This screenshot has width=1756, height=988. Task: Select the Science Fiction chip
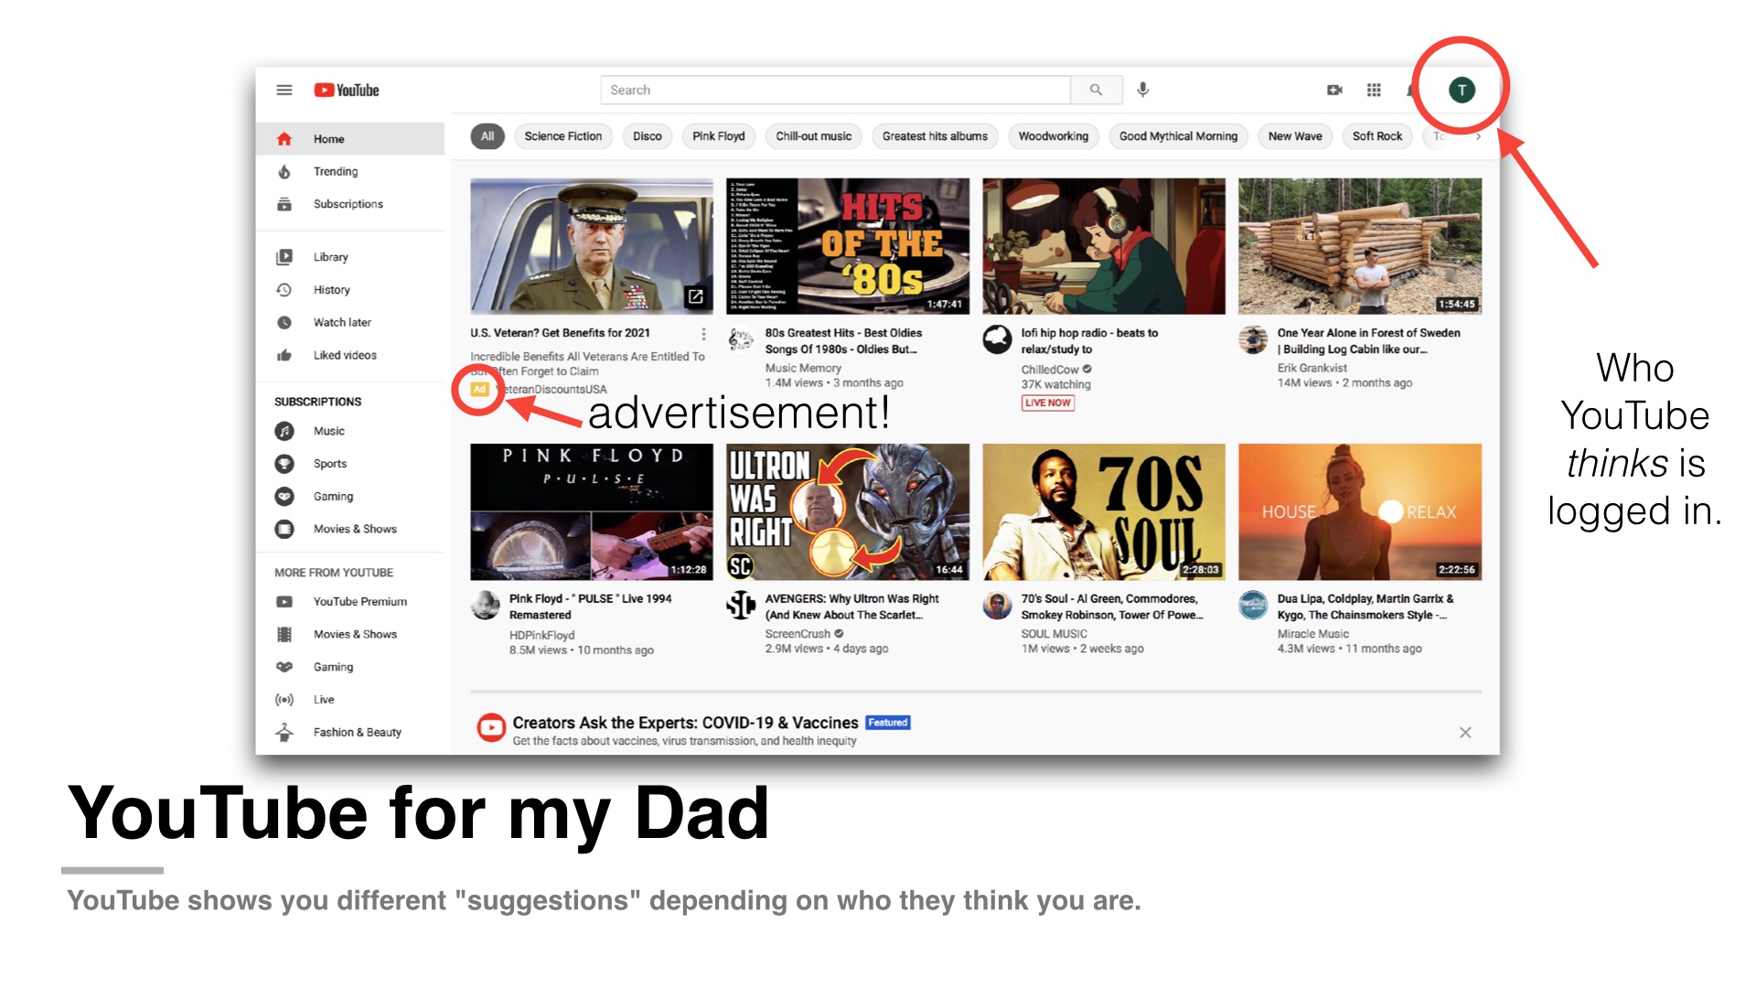[563, 136]
